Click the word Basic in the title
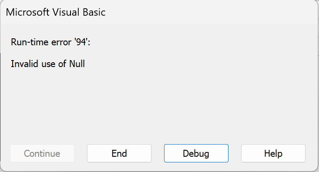 (94, 12)
